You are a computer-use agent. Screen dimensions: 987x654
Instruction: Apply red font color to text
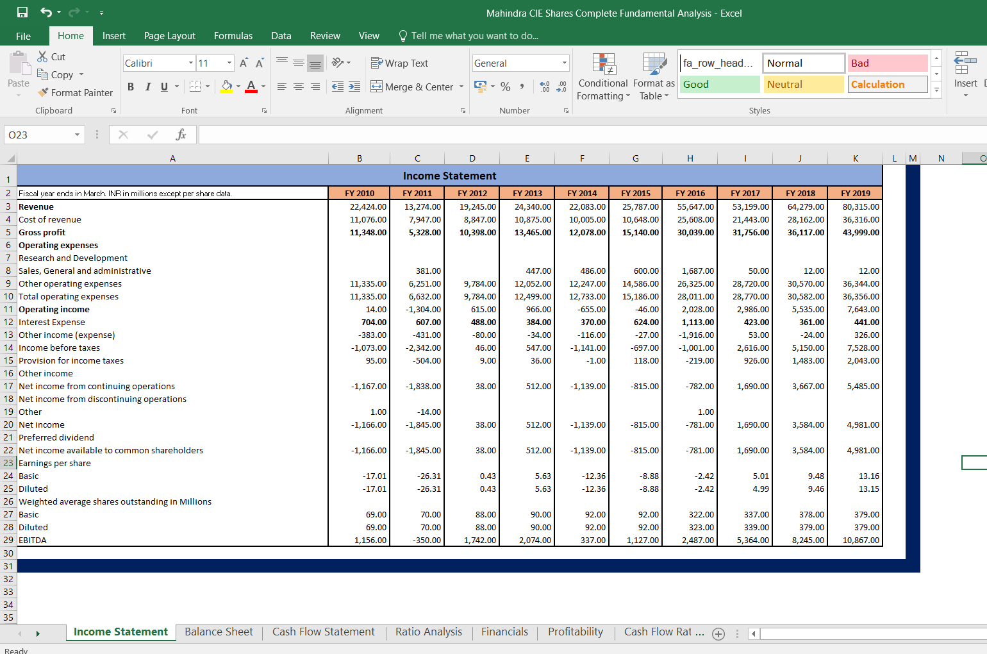[251, 86]
